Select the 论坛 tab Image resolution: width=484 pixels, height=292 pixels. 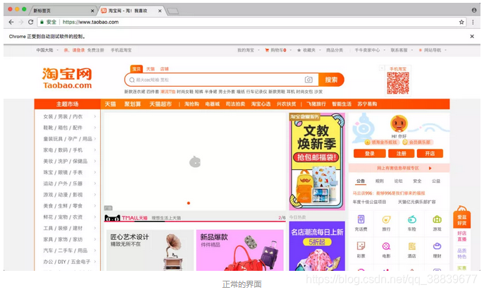click(x=398, y=181)
